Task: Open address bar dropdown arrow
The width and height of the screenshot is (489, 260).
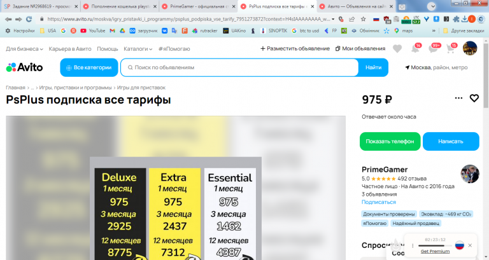Action: 333,19
